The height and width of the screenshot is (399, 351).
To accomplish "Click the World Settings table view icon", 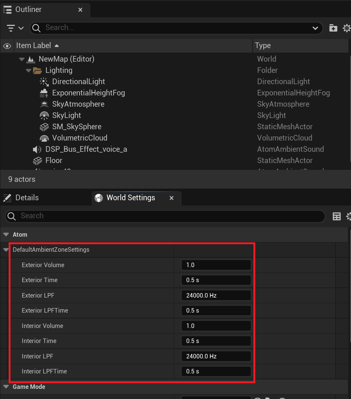I will pos(337,216).
